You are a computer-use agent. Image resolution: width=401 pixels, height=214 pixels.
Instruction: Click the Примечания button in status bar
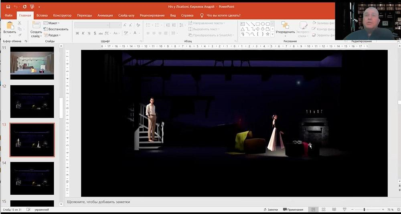pos(294,210)
